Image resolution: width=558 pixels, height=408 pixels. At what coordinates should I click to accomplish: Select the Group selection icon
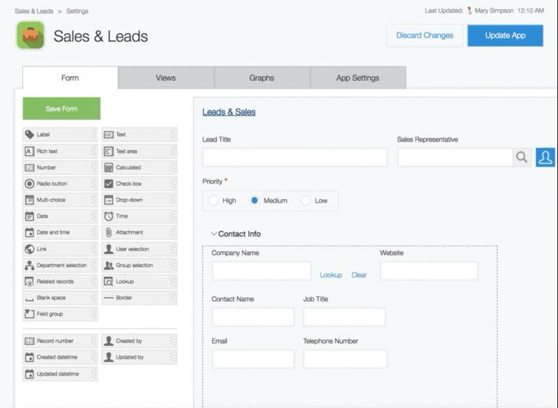point(109,265)
